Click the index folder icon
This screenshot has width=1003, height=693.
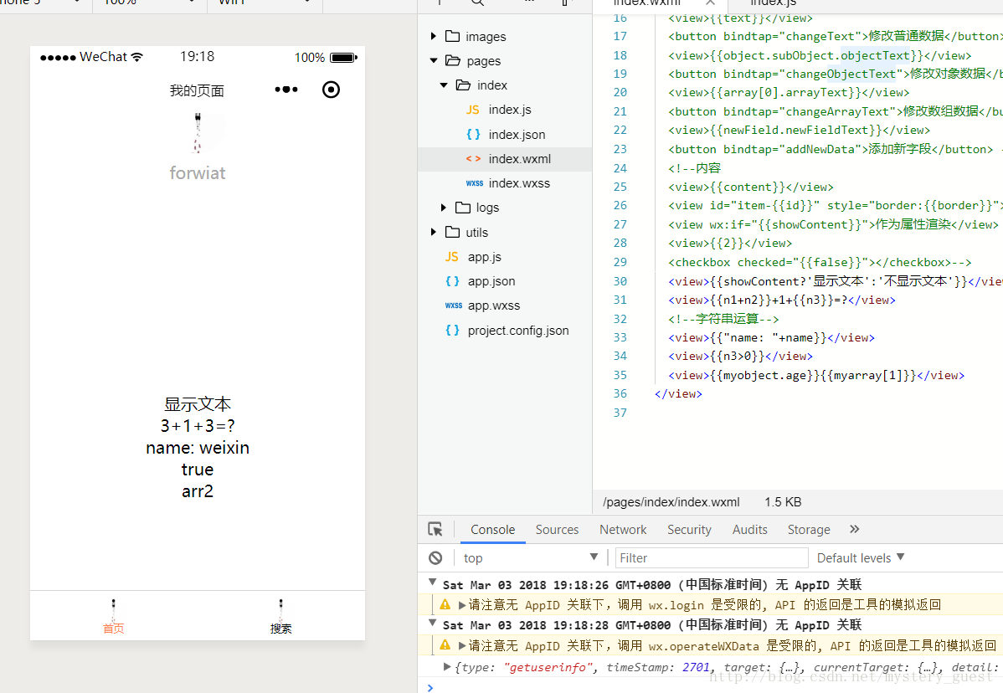click(x=463, y=85)
